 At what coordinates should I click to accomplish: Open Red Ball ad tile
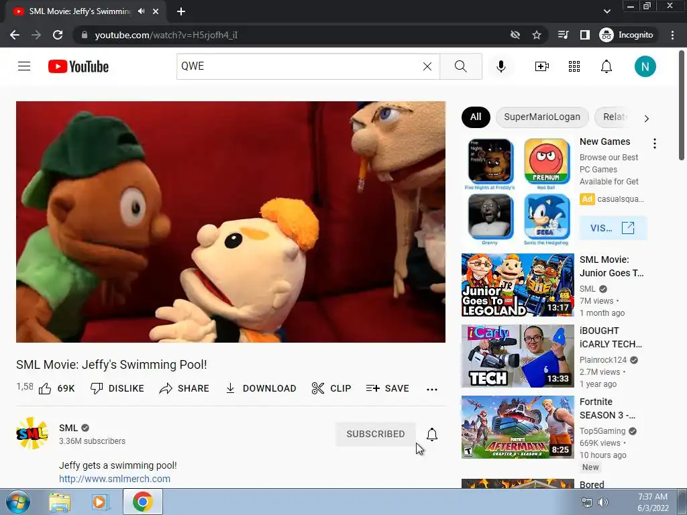pos(546,164)
